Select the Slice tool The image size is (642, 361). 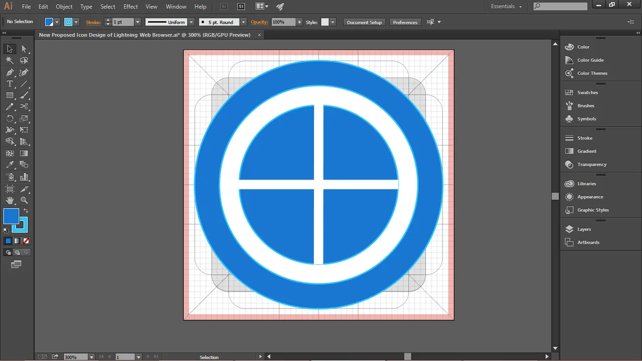[x=24, y=189]
